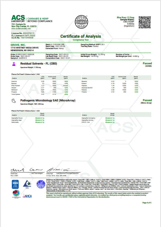Click the microbe icon beside Pathogenic Microbiology
The width and height of the screenshot is (161, 227).
click(14, 101)
